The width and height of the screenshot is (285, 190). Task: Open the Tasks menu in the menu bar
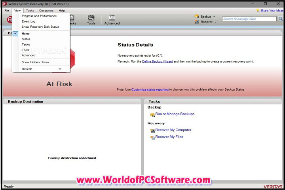[30, 10]
